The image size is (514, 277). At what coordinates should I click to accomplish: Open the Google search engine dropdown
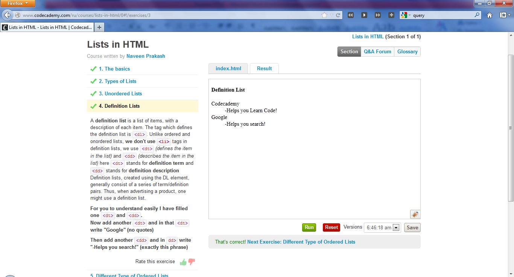[x=406, y=15]
